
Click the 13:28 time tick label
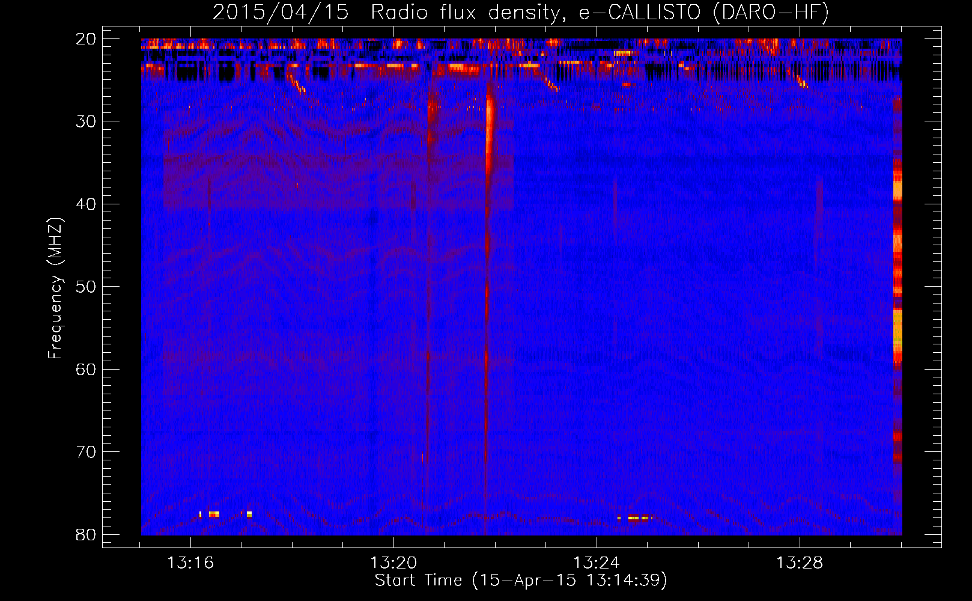[800, 563]
